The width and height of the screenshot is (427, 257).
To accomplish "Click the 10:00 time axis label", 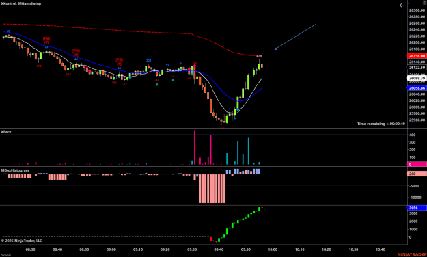I will tap(273, 249).
